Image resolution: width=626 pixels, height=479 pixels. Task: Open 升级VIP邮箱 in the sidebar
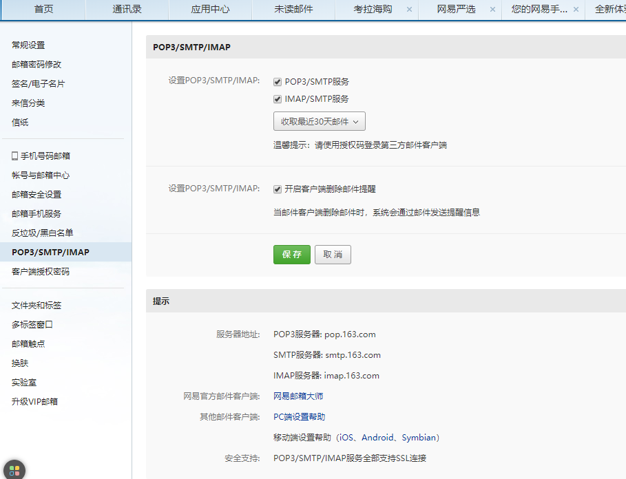[x=34, y=402]
